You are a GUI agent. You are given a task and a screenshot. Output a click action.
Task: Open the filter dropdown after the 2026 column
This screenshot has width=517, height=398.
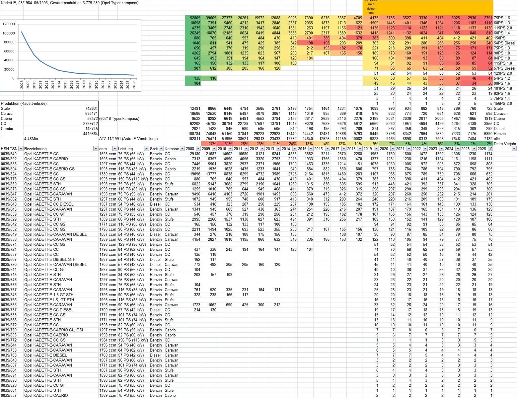[514, 149]
